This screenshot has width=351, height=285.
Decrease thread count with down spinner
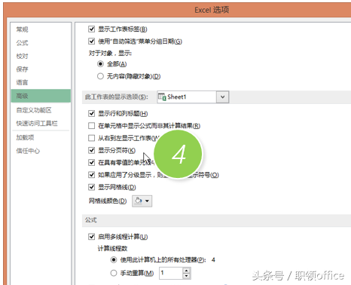(x=186, y=276)
